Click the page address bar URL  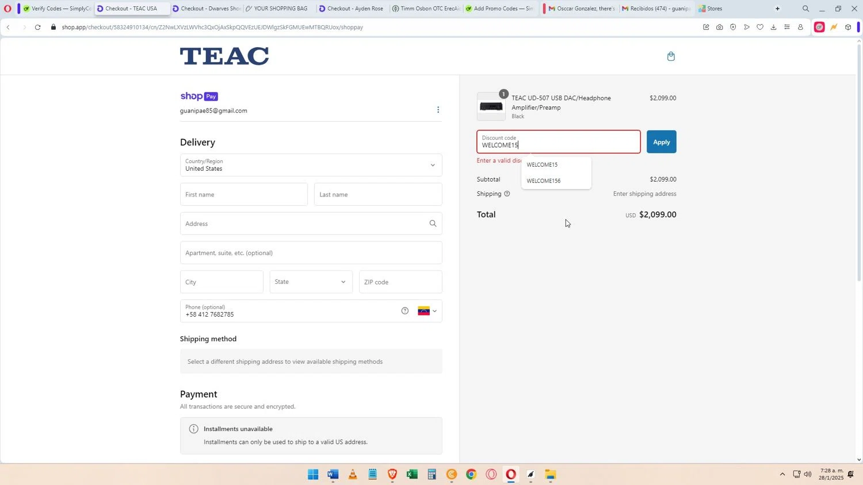coord(212,27)
